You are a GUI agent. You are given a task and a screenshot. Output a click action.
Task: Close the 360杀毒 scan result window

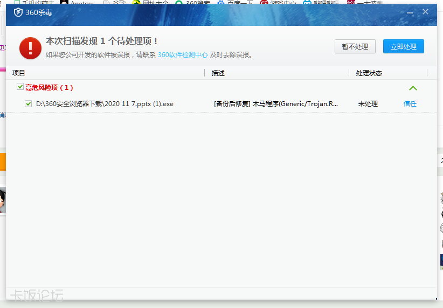point(425,11)
